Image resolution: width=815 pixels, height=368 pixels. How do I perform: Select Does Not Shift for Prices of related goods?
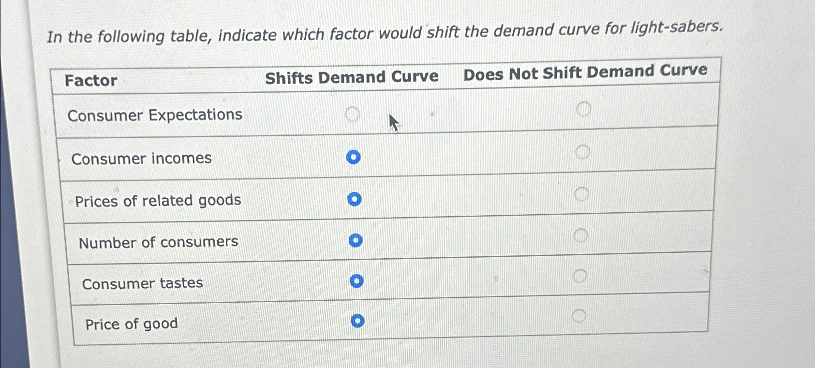[583, 193]
